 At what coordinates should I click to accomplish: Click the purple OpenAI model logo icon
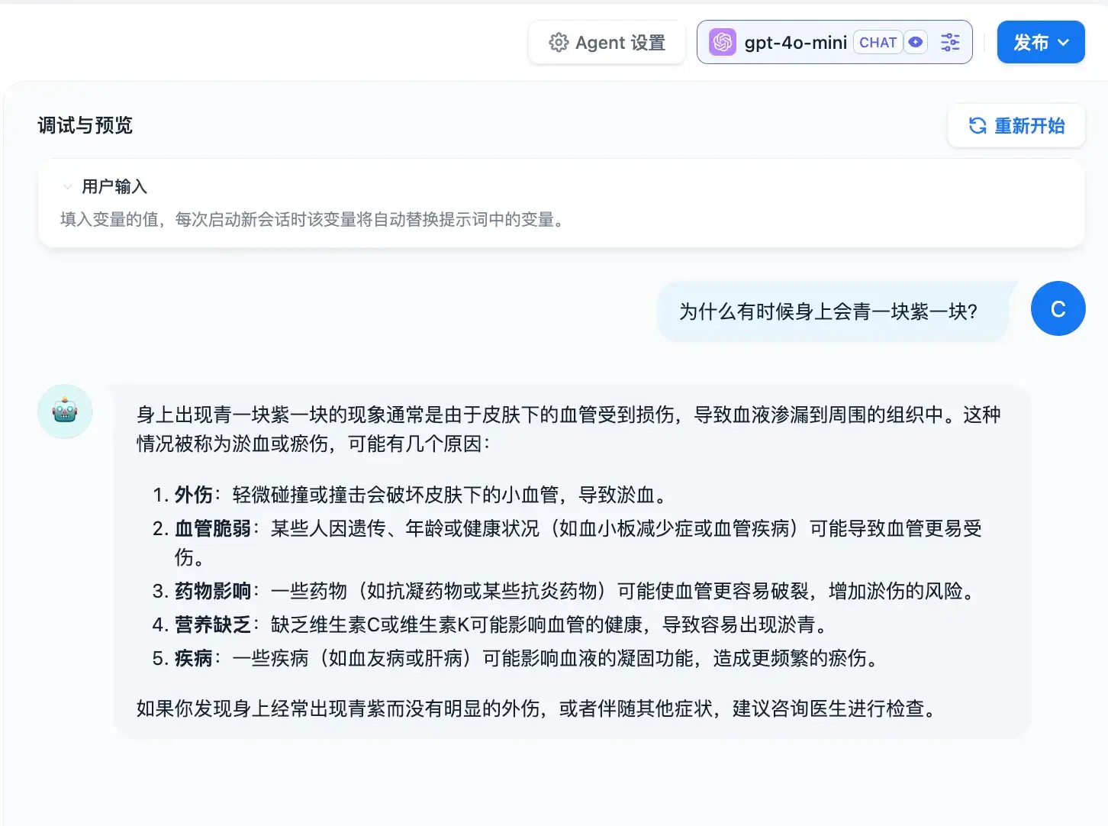(722, 42)
